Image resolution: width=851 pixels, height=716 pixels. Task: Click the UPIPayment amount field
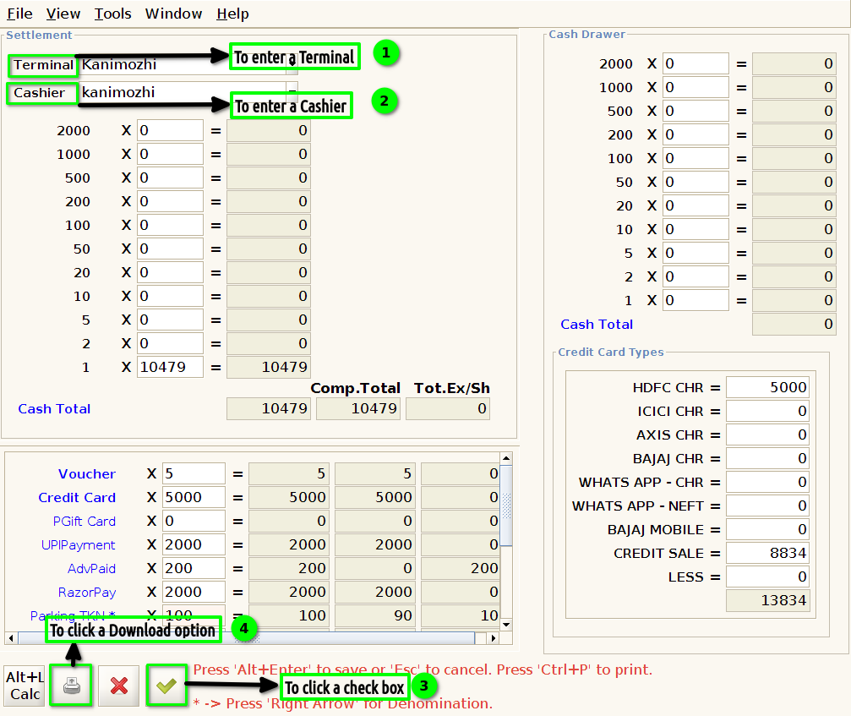point(194,544)
